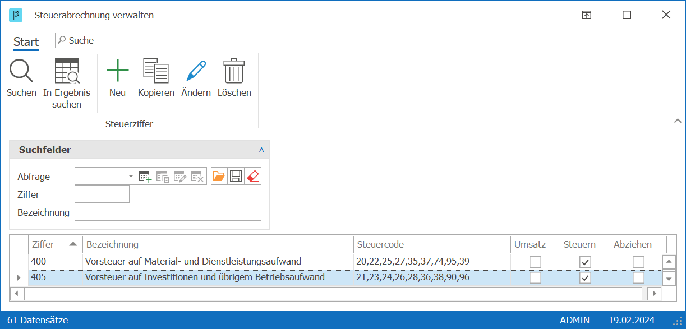Viewport: 686px width, 329px height.
Task: Click horizontal scrollbar left arrow
Action: [17, 293]
